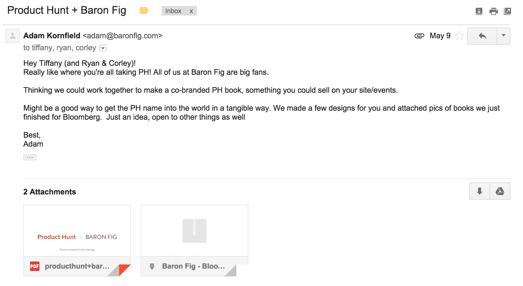Image resolution: width=523 pixels, height=286 pixels.
Task: Open the more reply options dropdown
Action: (504, 36)
